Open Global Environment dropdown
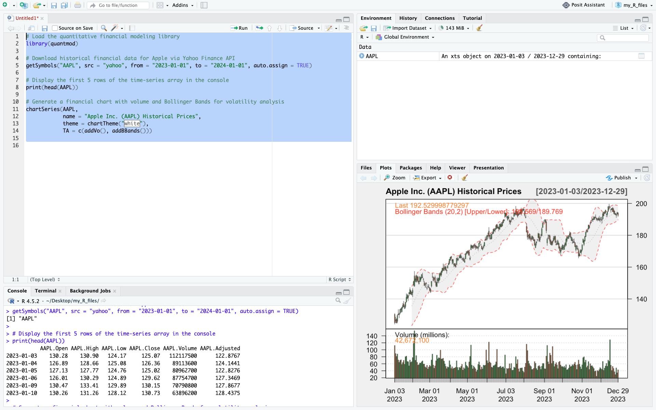 [405, 37]
